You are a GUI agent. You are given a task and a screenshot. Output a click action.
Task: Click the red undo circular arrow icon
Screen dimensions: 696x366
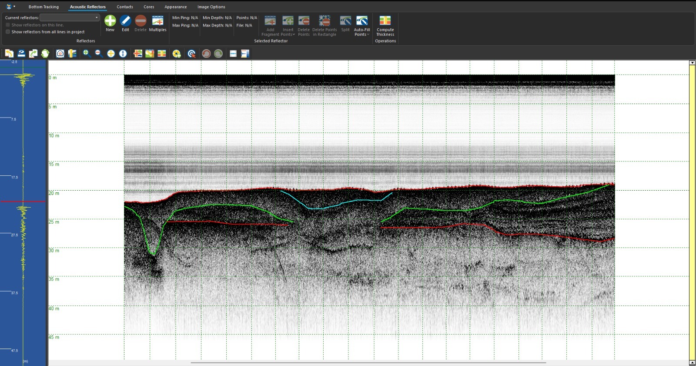[206, 54]
